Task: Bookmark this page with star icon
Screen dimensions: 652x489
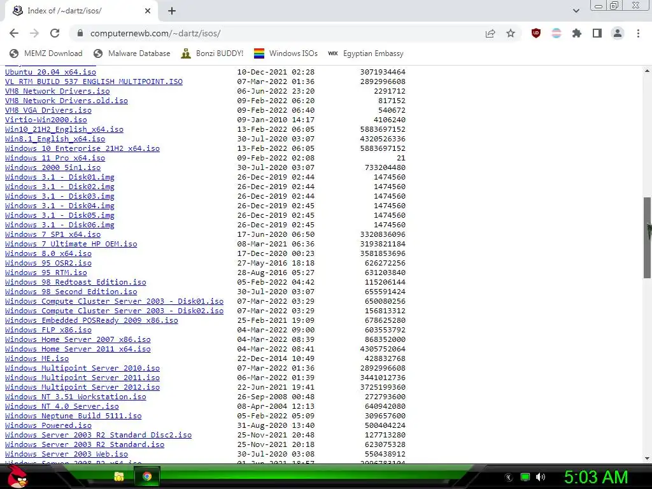Action: tap(511, 33)
